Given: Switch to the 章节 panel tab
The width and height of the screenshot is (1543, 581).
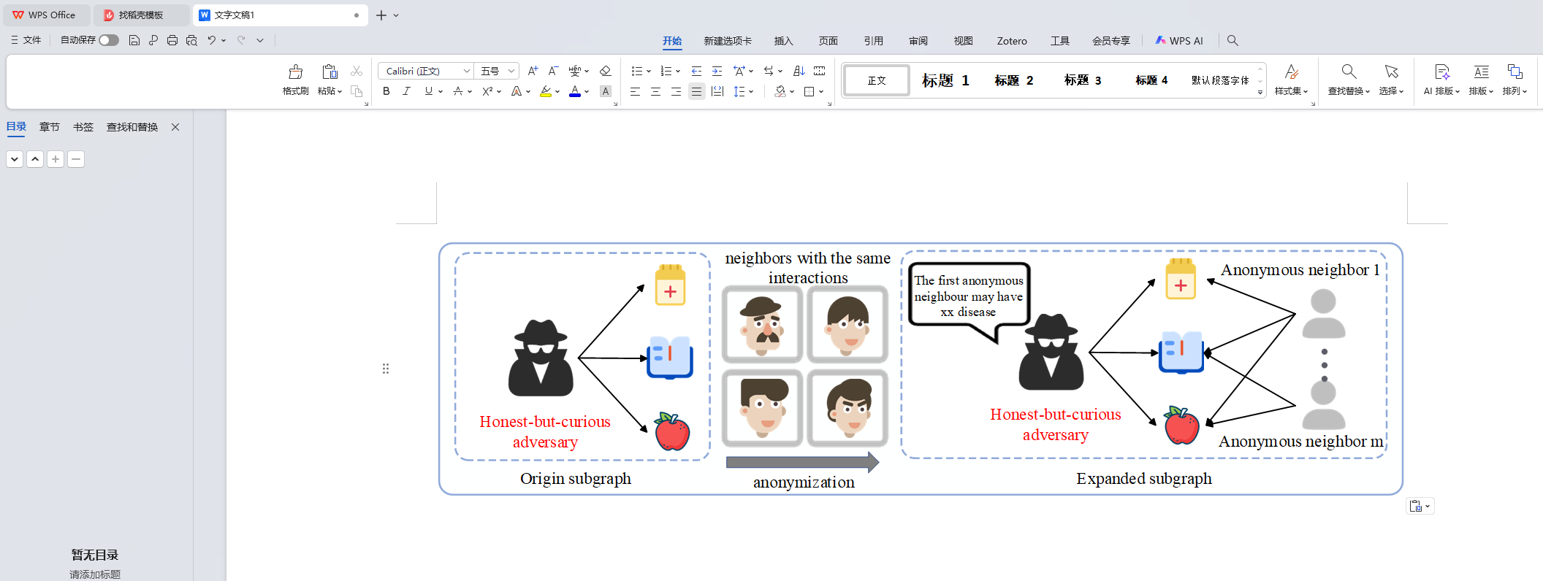Looking at the screenshot, I should 50,127.
